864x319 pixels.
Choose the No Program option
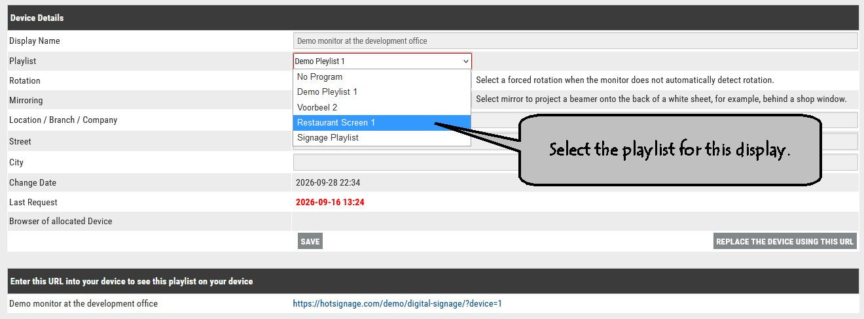click(382, 77)
